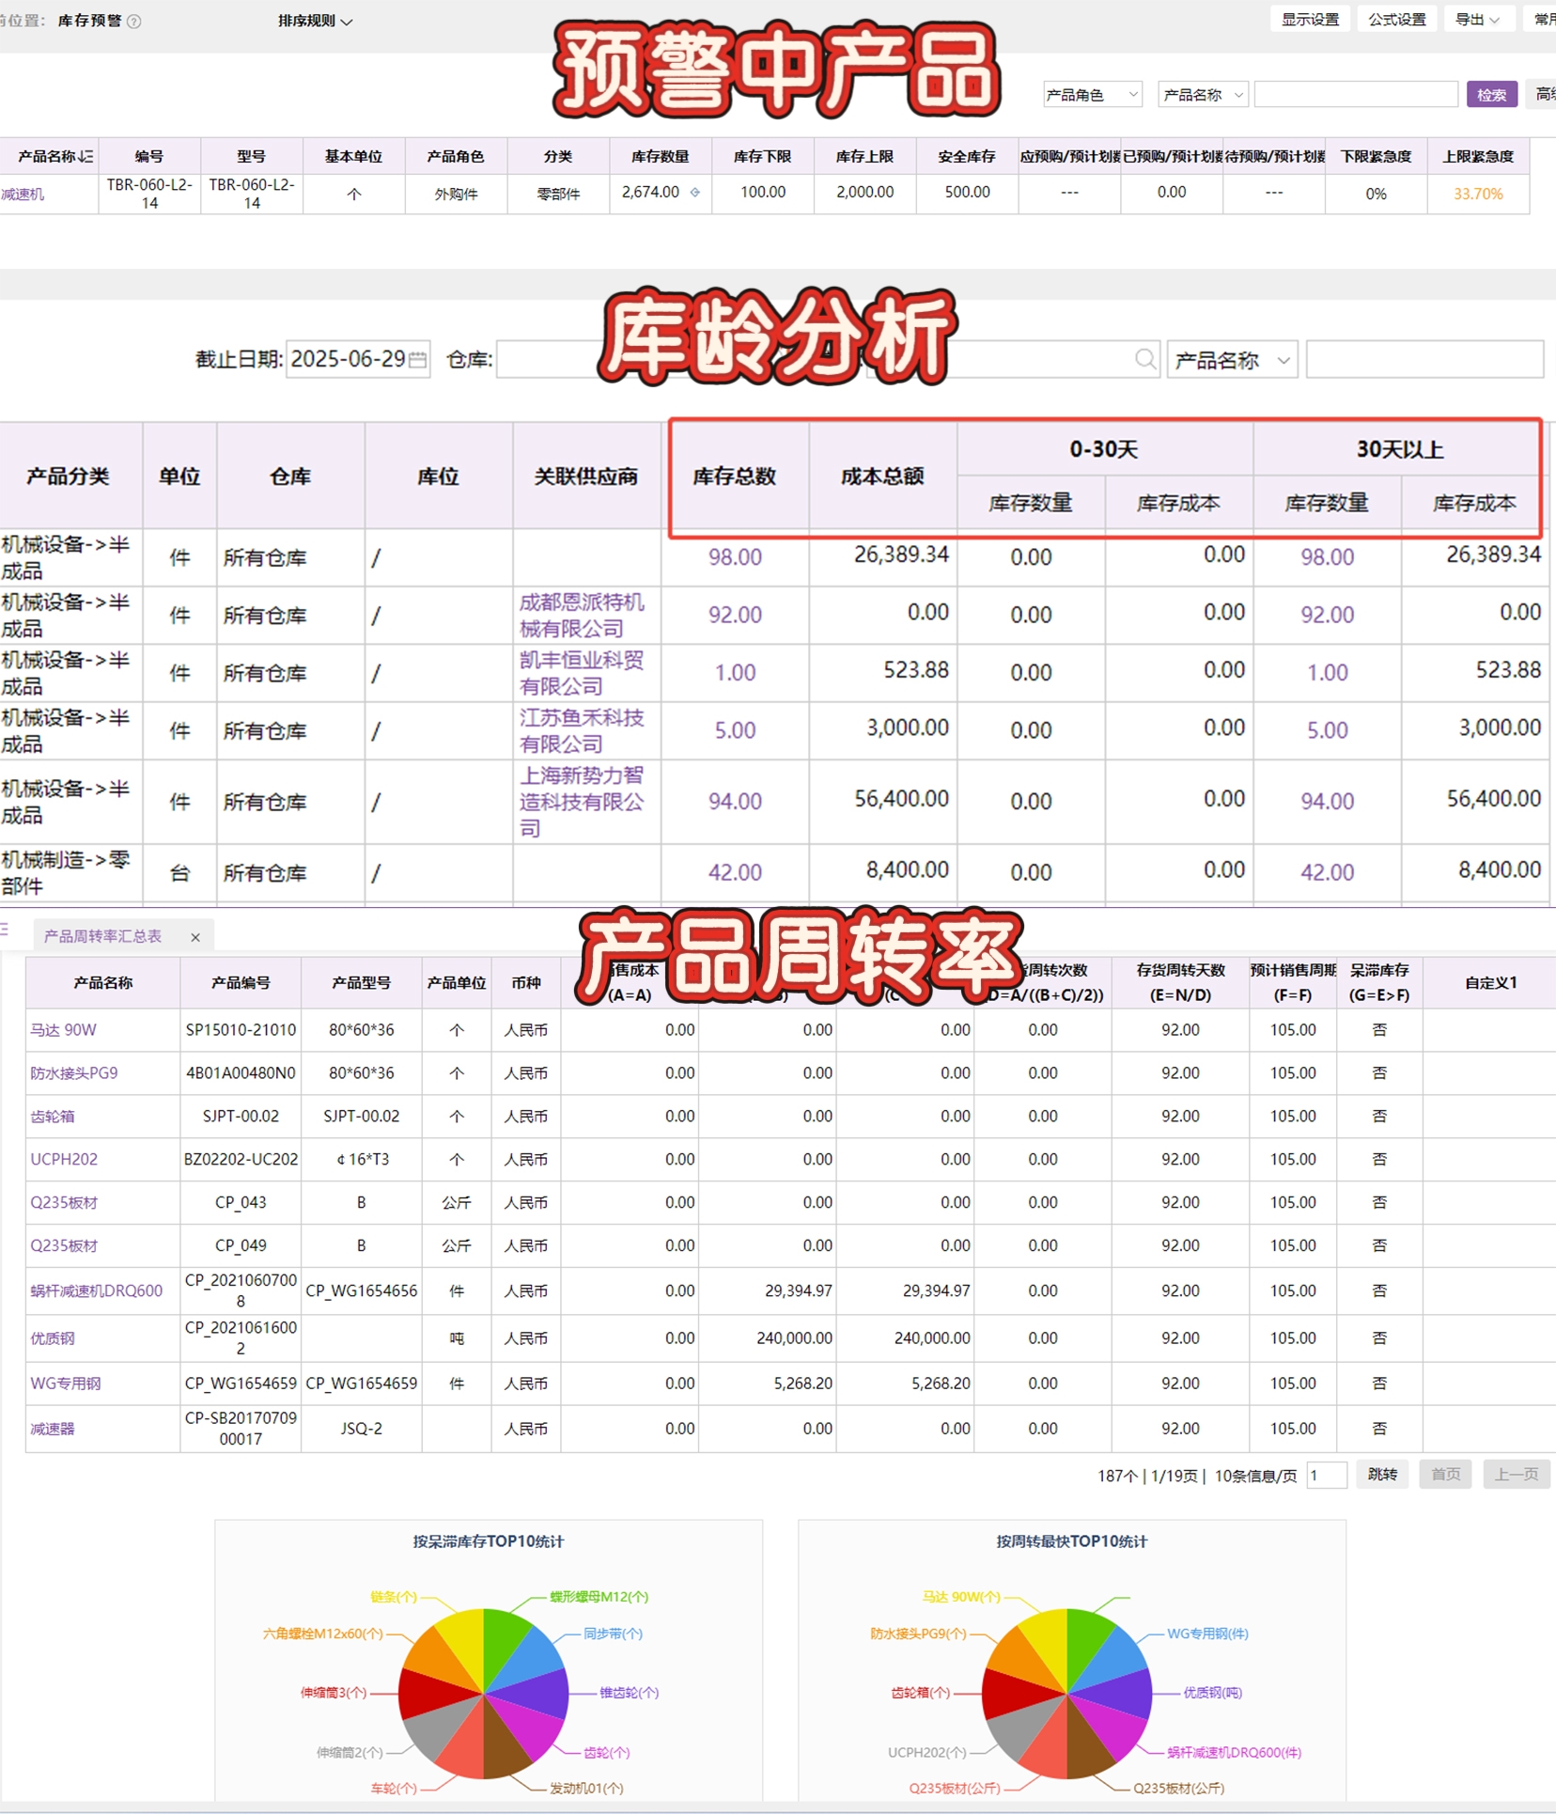Open the 导出 dropdown

1477,20
